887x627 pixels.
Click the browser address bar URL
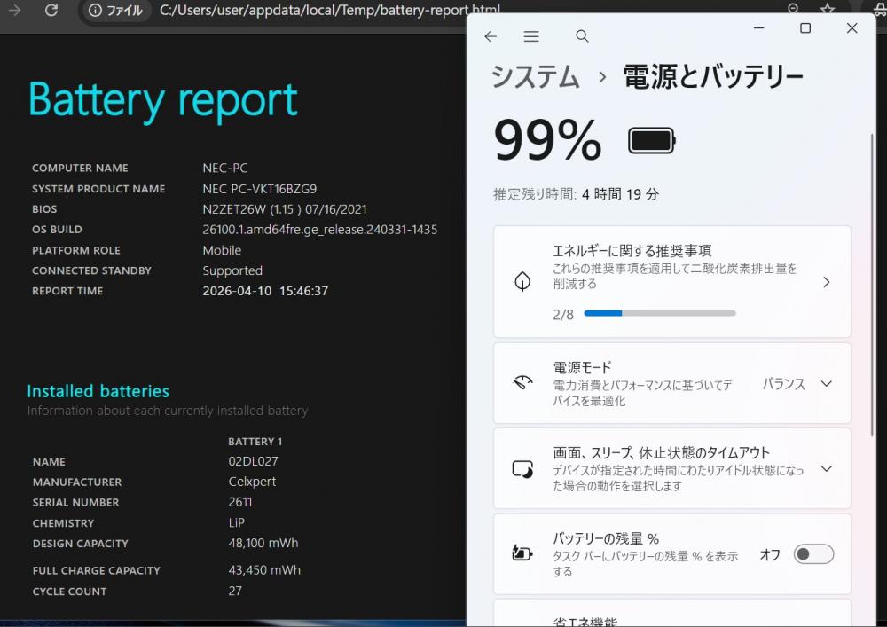pos(328,11)
